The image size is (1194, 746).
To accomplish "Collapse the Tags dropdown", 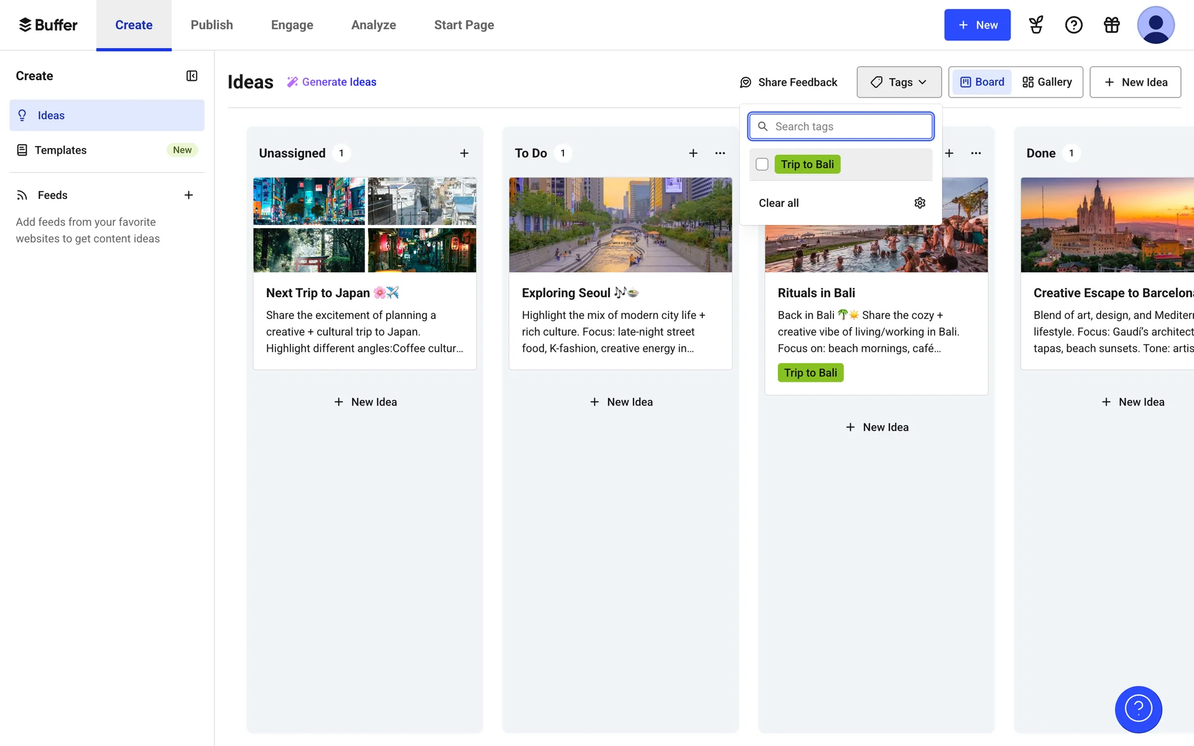I will tap(899, 82).
